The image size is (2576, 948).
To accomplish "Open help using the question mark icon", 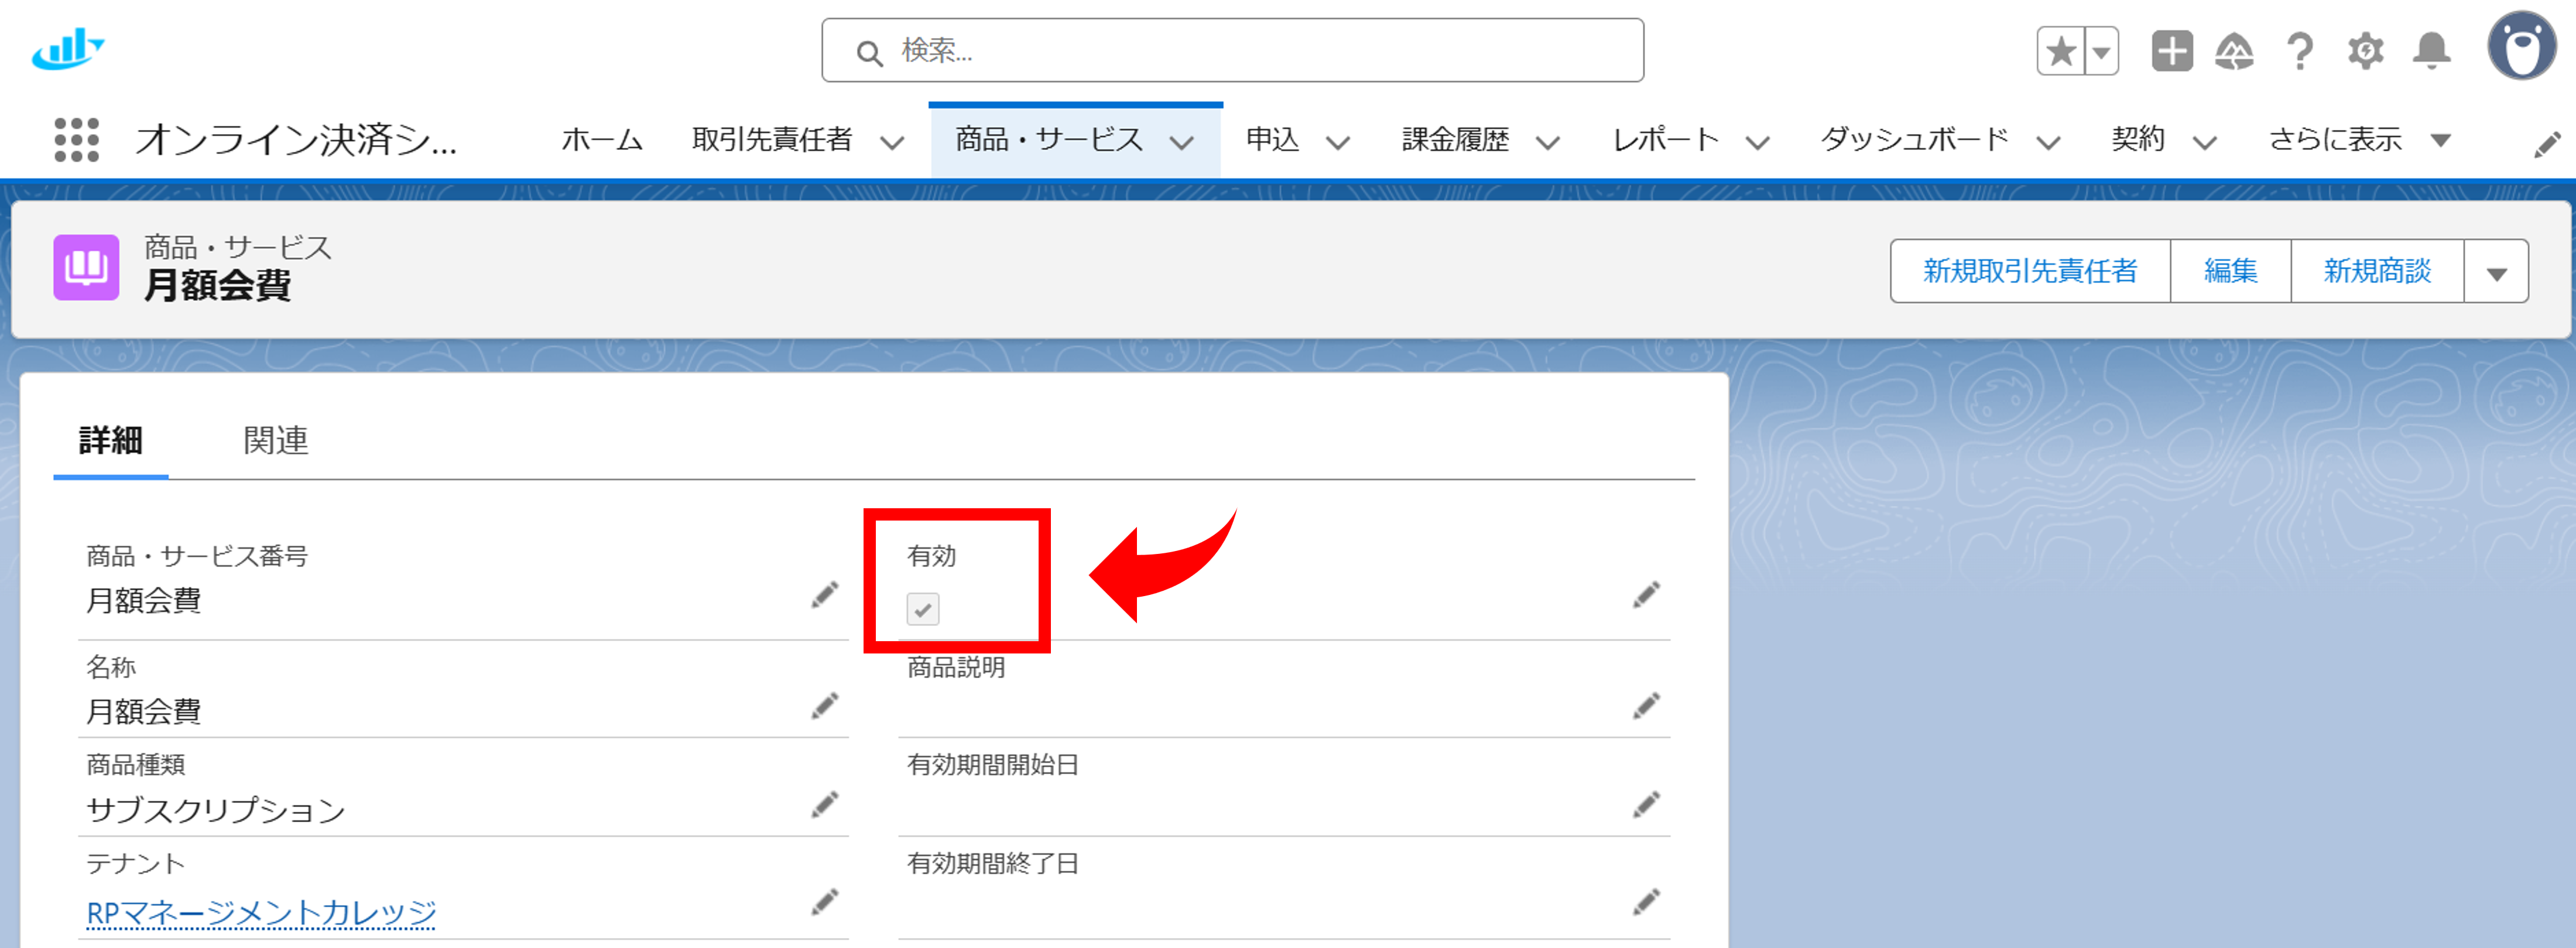I will (x=2300, y=51).
